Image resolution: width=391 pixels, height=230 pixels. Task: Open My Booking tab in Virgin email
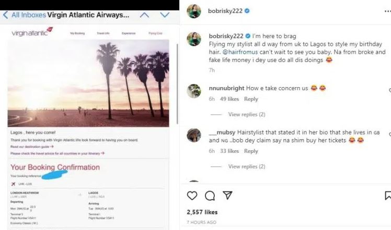78,33
